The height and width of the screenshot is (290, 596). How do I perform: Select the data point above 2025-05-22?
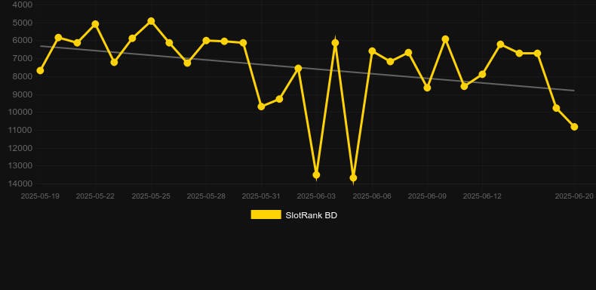click(x=95, y=24)
